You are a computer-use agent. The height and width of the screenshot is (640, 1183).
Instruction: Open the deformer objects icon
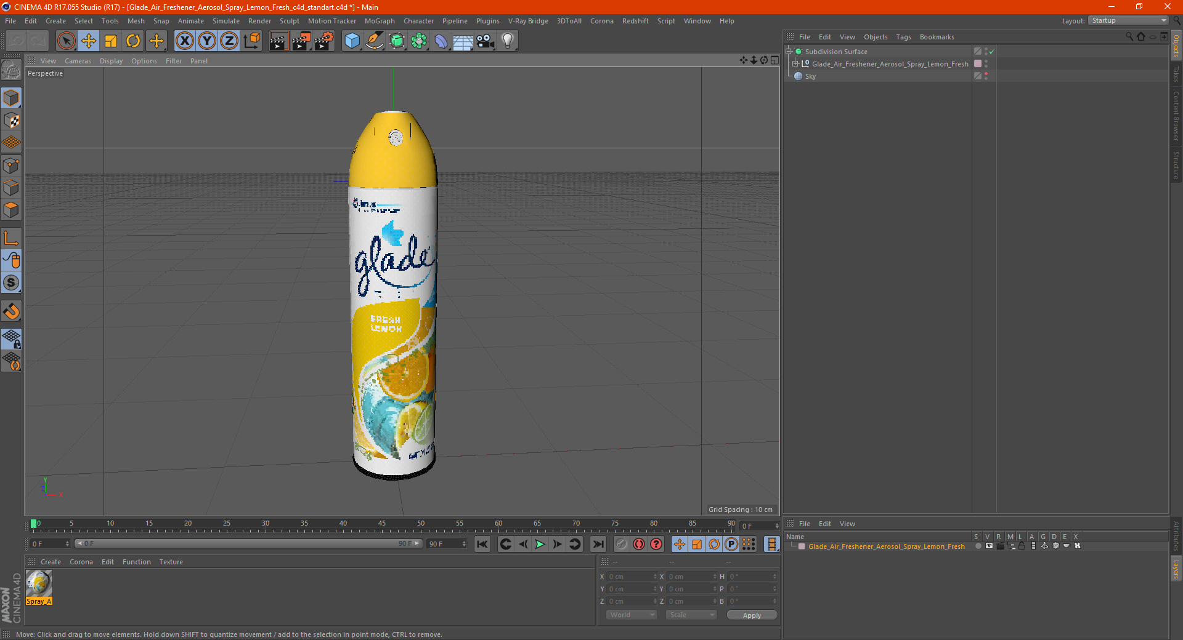click(x=441, y=41)
